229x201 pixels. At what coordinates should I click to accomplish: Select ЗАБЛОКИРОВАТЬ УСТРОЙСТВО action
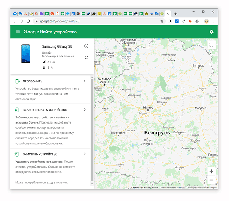pyautogui.click(x=45, y=110)
